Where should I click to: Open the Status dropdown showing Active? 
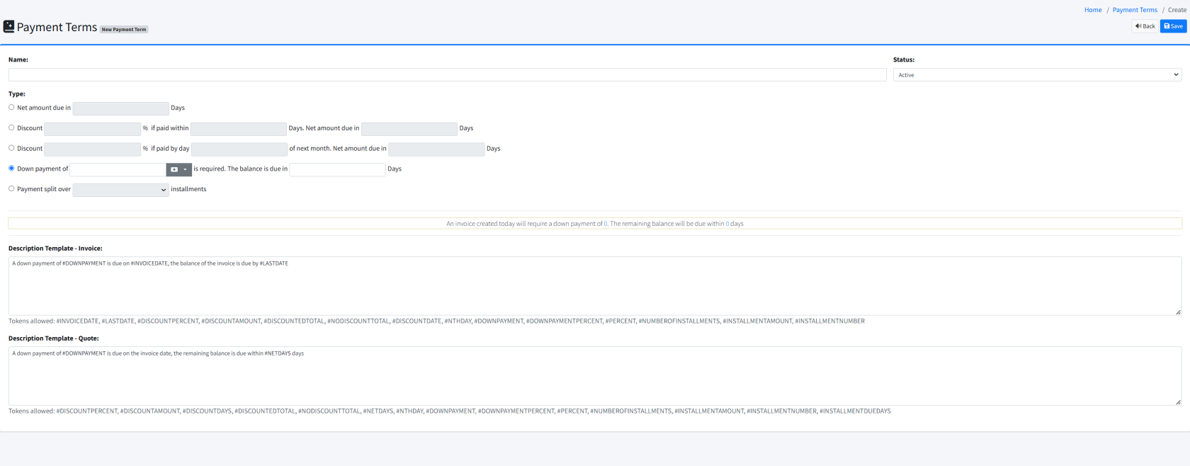[1037, 75]
